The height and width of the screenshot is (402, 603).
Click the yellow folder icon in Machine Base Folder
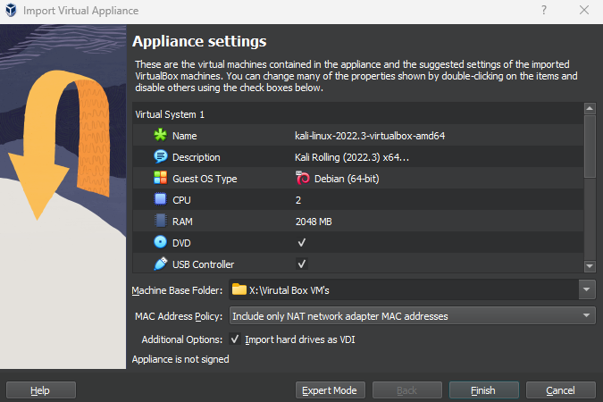(x=239, y=289)
